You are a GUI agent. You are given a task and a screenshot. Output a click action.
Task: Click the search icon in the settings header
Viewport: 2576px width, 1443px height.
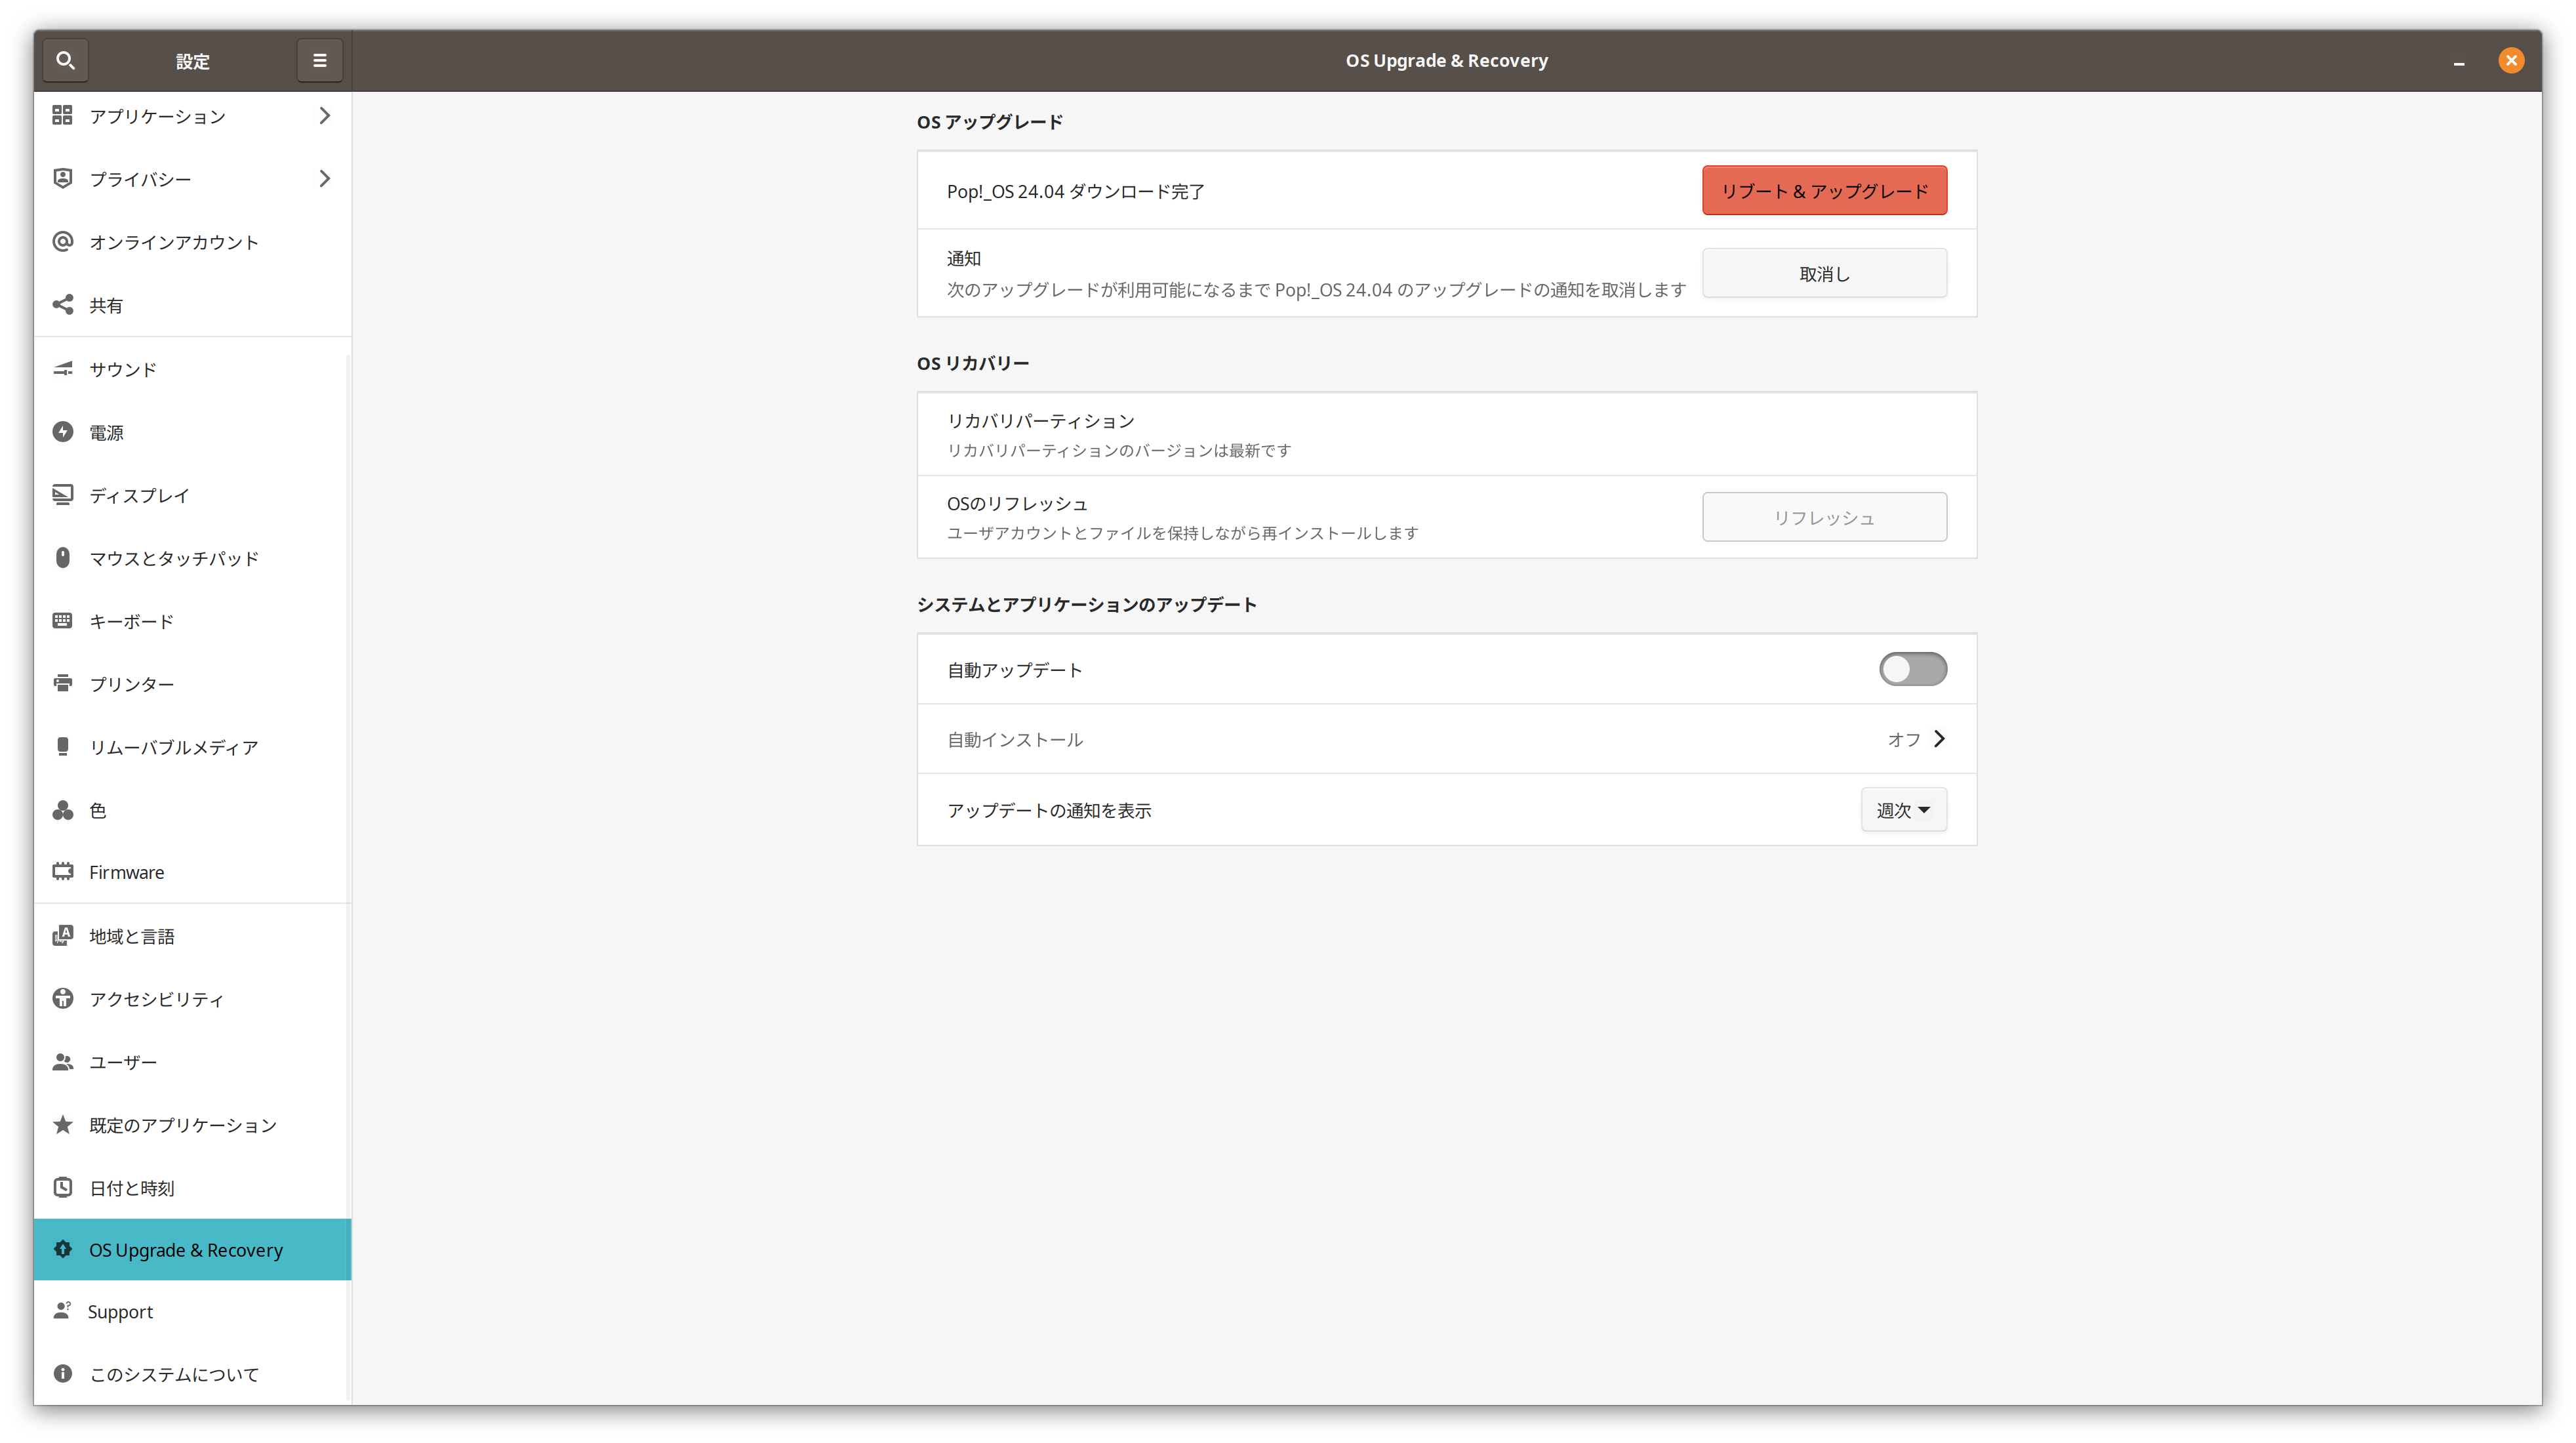point(65,61)
